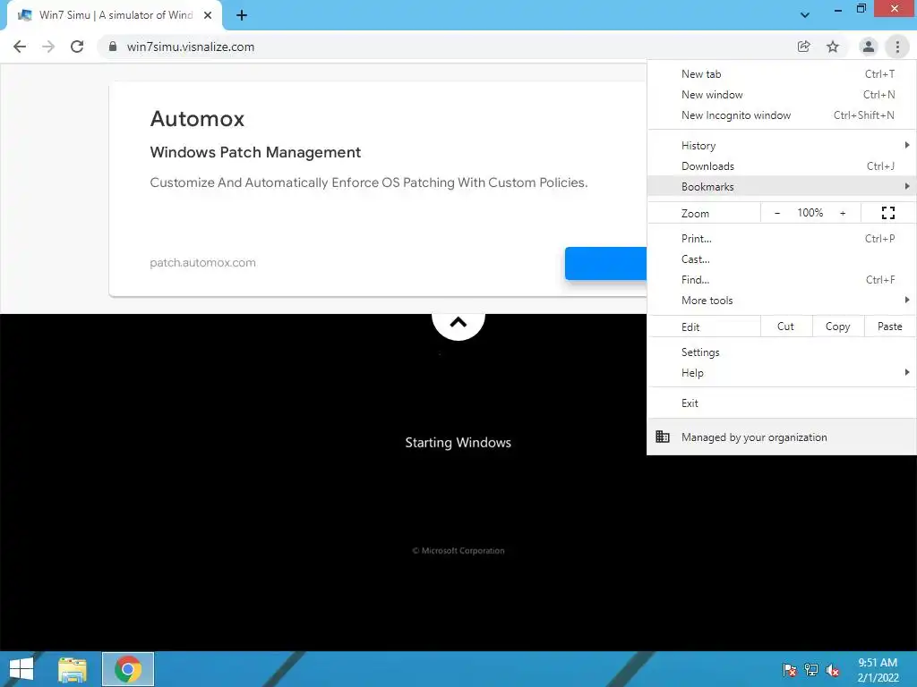Image resolution: width=917 pixels, height=687 pixels.
Task: Open Settings from the menu
Action: (x=781, y=352)
